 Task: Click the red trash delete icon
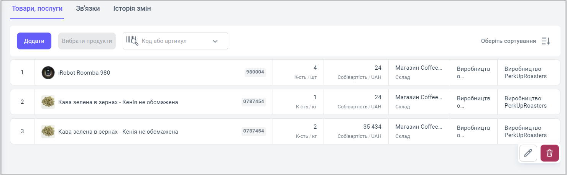pos(549,153)
